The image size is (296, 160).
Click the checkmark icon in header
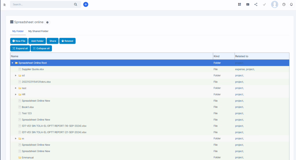pos(264,4)
